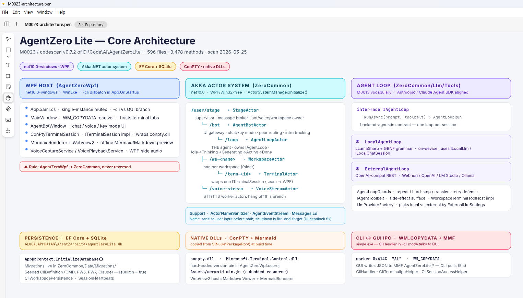Select the 'AKKA ACTOR SYSTEM (ZeroCommon)' header
Viewport: 523px width, 298px height.
click(265, 89)
